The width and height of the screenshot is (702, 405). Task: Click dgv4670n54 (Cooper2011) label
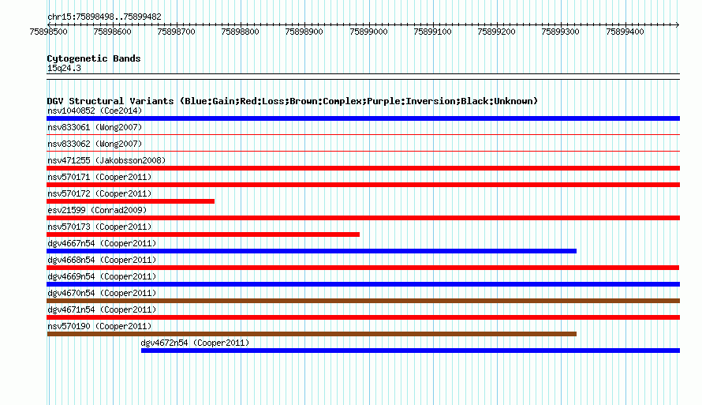tap(102, 293)
